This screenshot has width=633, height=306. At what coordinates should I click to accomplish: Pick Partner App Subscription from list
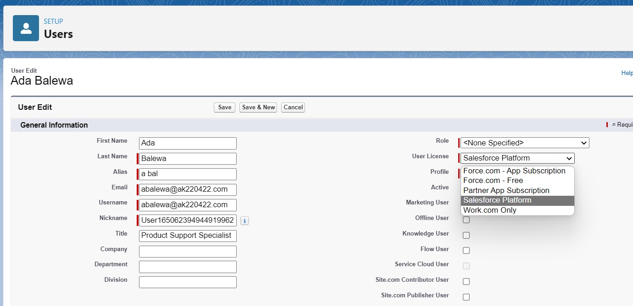(506, 190)
